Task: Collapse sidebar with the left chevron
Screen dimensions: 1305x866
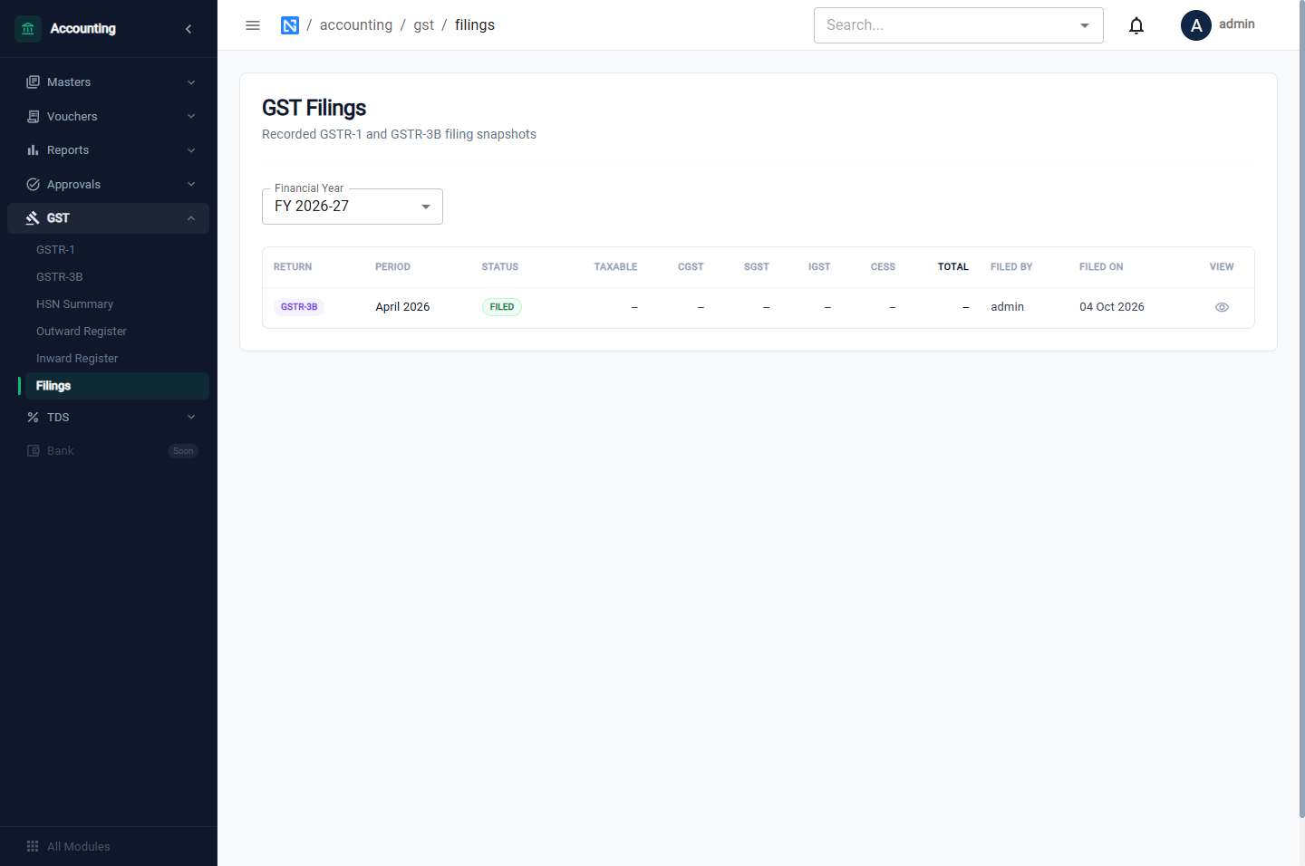Action: (x=188, y=29)
